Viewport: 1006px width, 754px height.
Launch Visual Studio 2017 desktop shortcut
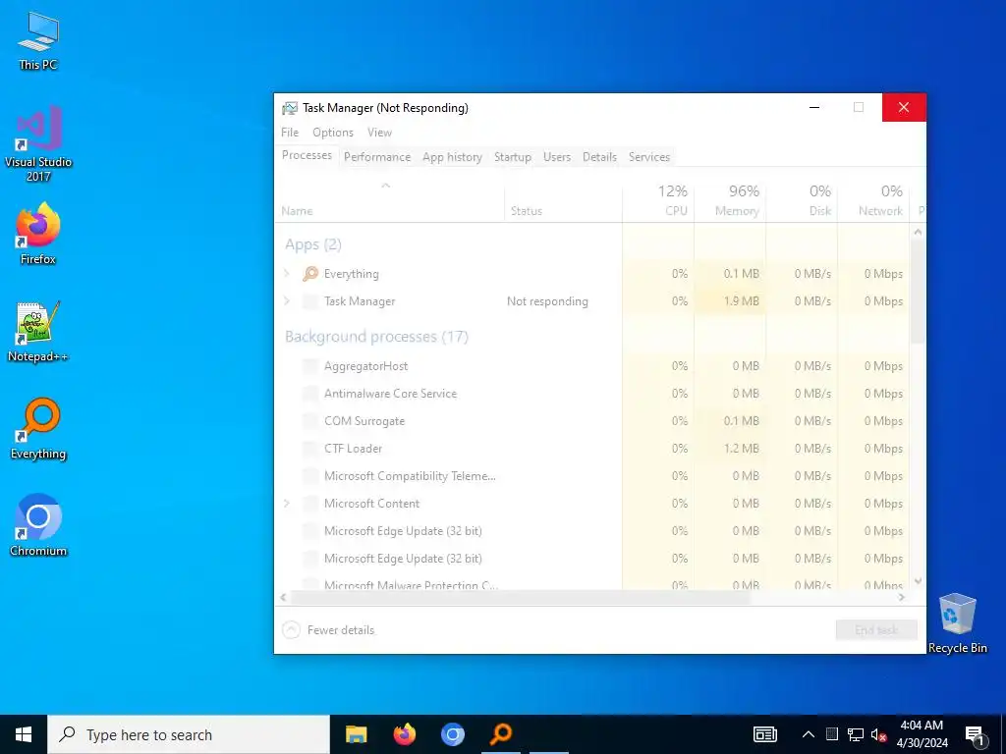38,142
